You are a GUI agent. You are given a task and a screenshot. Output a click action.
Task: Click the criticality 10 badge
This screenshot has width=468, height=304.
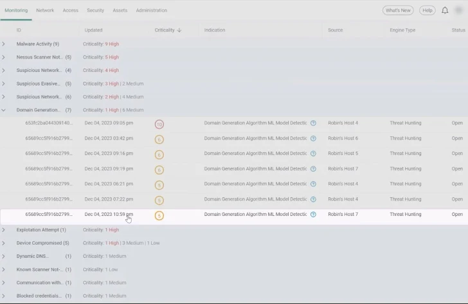(x=159, y=123)
